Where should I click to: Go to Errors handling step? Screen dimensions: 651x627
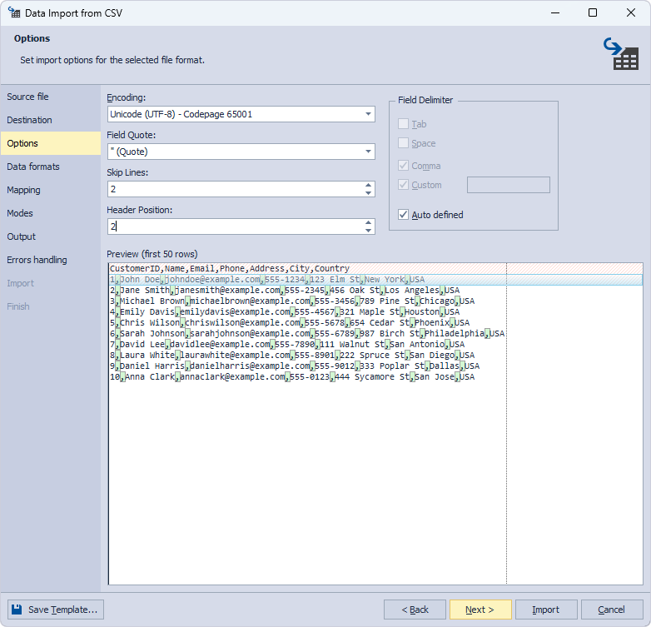(x=50, y=260)
